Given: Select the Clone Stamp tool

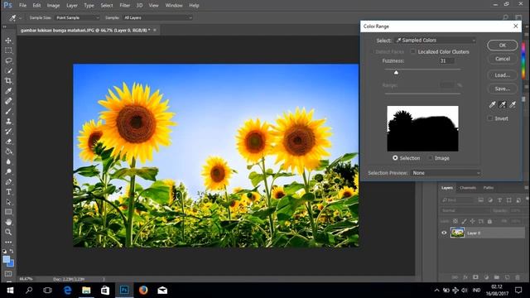Looking at the screenshot, I should (8, 122).
